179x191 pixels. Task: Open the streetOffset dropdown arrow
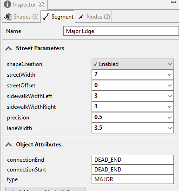click(x=170, y=86)
